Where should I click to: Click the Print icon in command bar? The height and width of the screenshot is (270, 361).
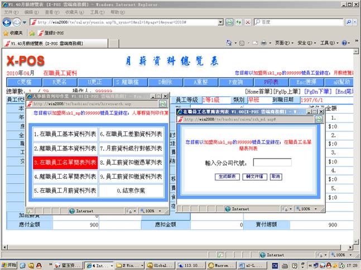point(263,43)
